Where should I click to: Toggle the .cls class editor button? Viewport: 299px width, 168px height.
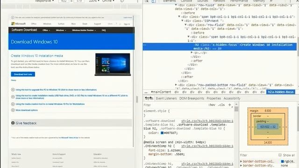[x=221, y=105]
